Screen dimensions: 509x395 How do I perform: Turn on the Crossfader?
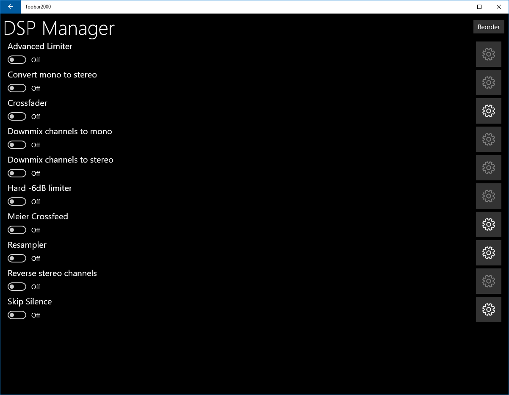pyautogui.click(x=17, y=116)
